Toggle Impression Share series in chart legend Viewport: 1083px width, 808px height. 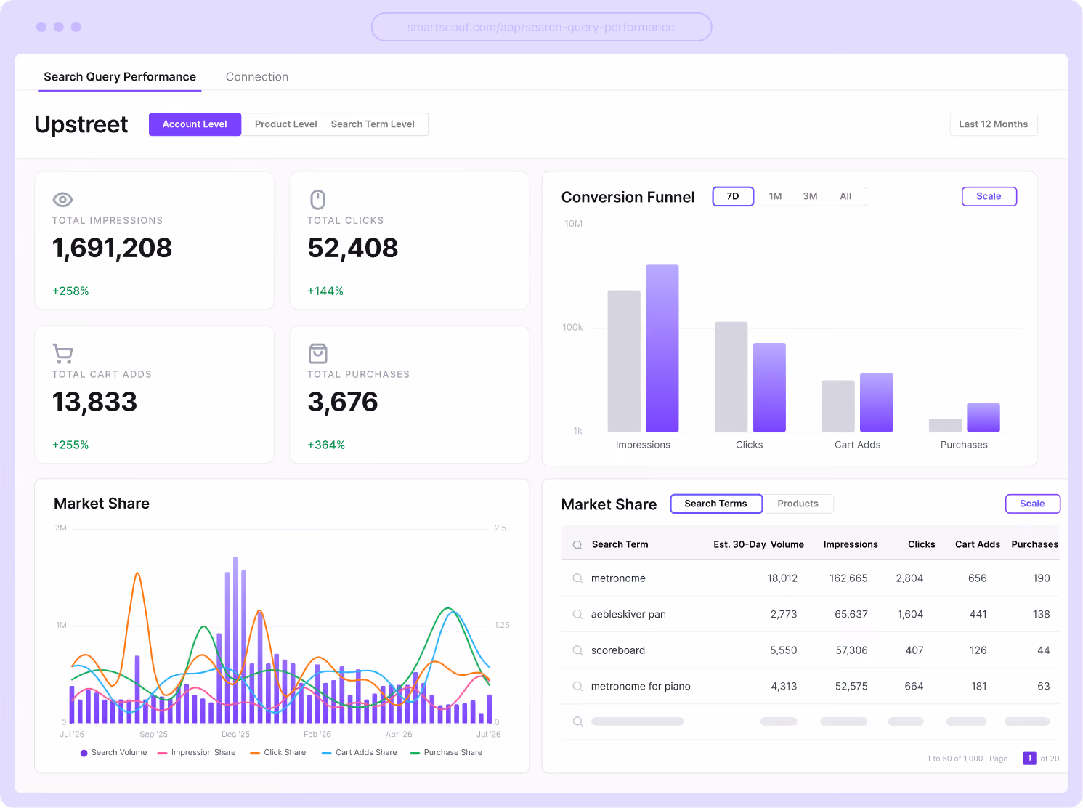point(196,753)
